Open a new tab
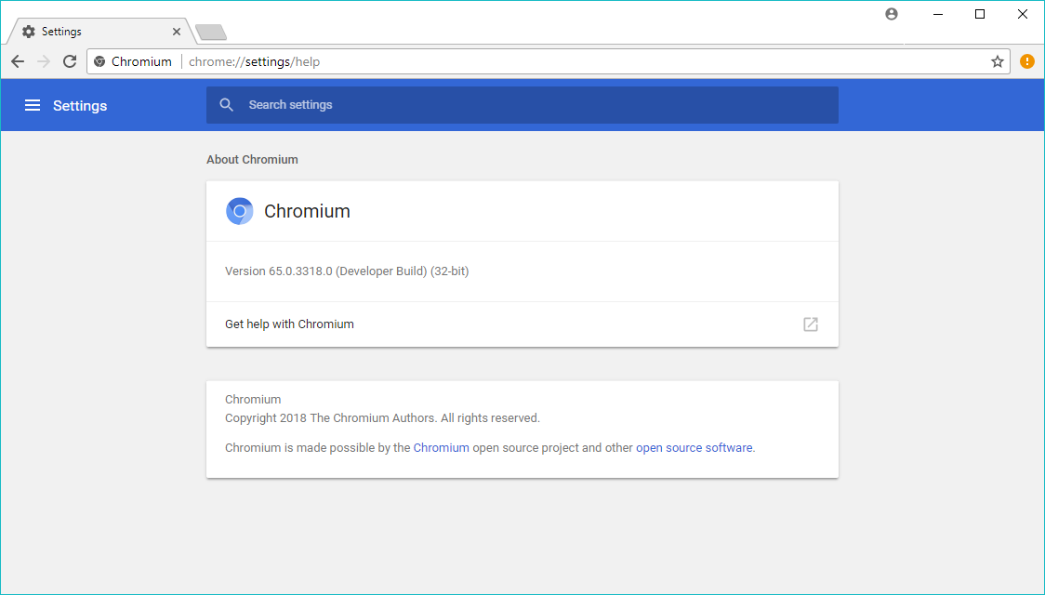 pyautogui.click(x=211, y=33)
